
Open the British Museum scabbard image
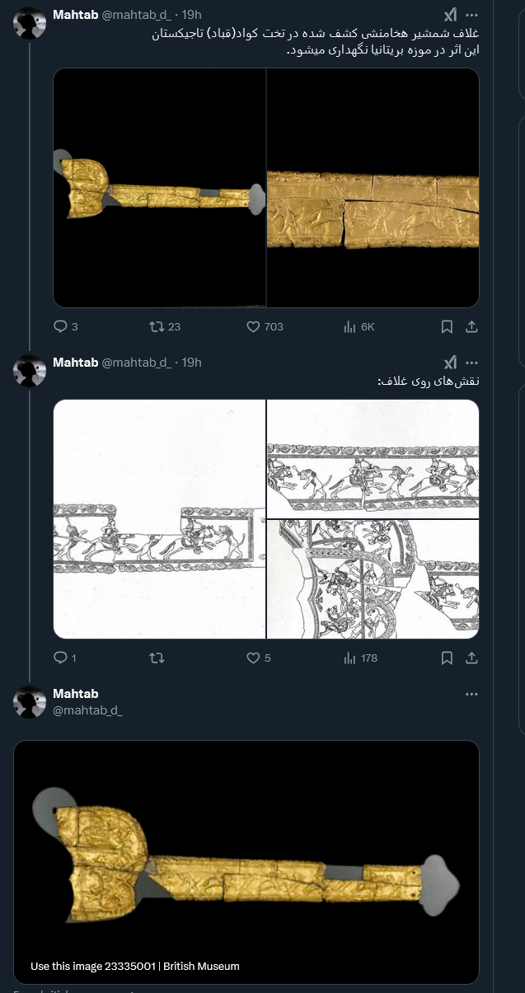(246, 861)
